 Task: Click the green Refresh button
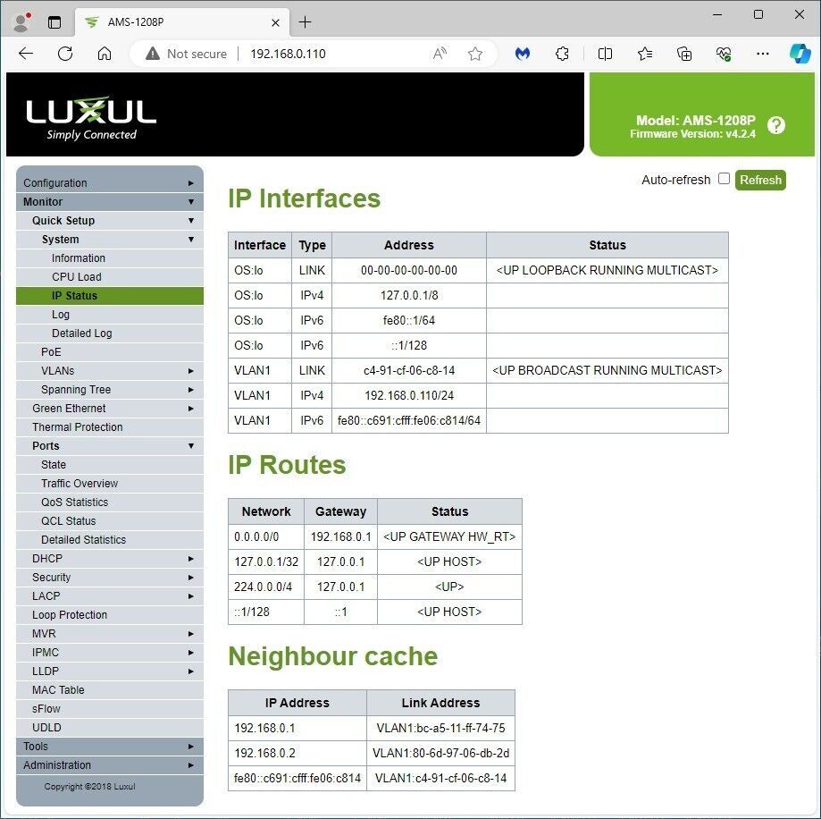coord(760,180)
